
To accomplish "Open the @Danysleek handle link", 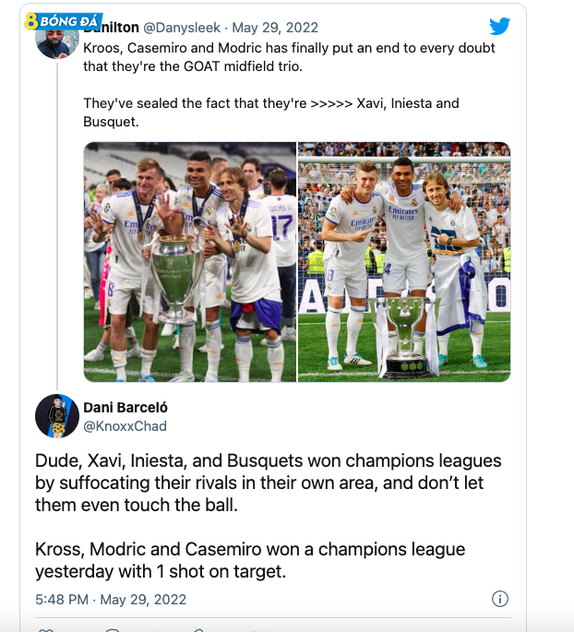I will click(x=182, y=28).
